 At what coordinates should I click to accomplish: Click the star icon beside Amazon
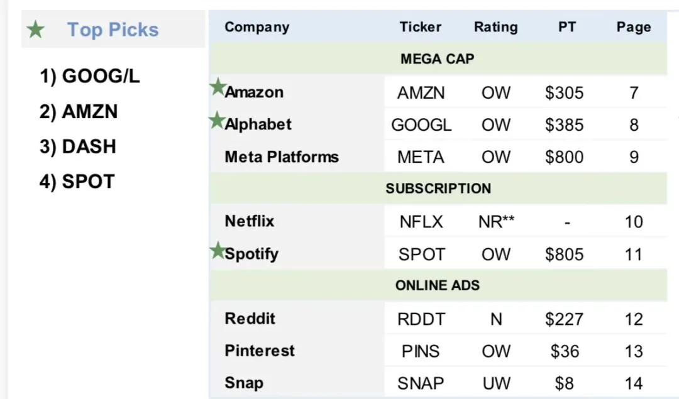point(218,87)
